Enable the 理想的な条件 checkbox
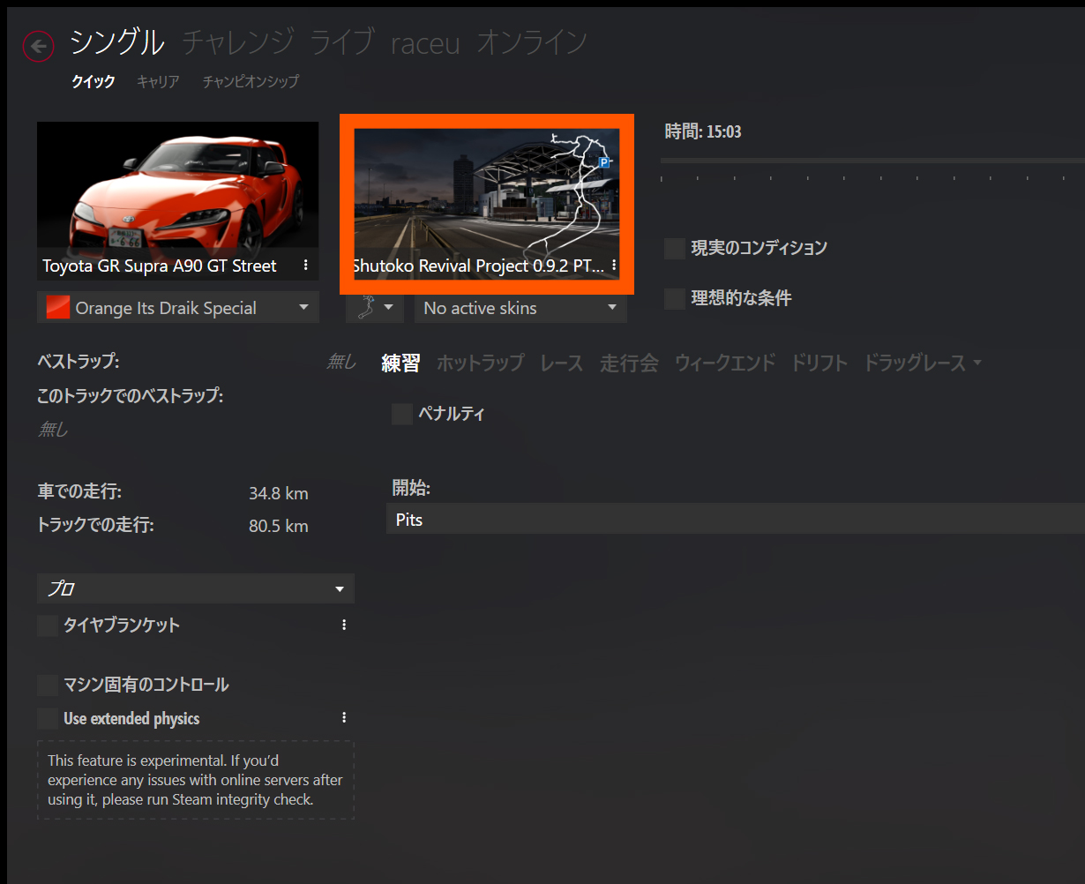The width and height of the screenshot is (1085, 884). coord(675,298)
